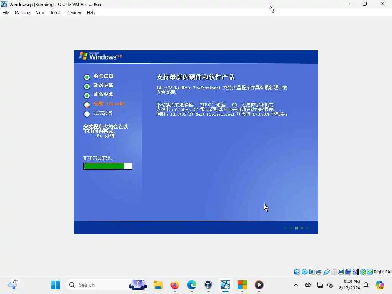The width and height of the screenshot is (392, 294).
Task: Click the CPU virtualization status icon
Action: tap(356, 271)
